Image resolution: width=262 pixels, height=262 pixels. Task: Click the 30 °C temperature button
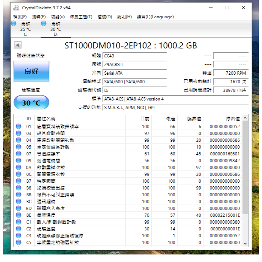32,102
